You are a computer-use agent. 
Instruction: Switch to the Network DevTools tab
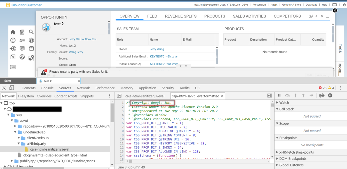coord(83,88)
